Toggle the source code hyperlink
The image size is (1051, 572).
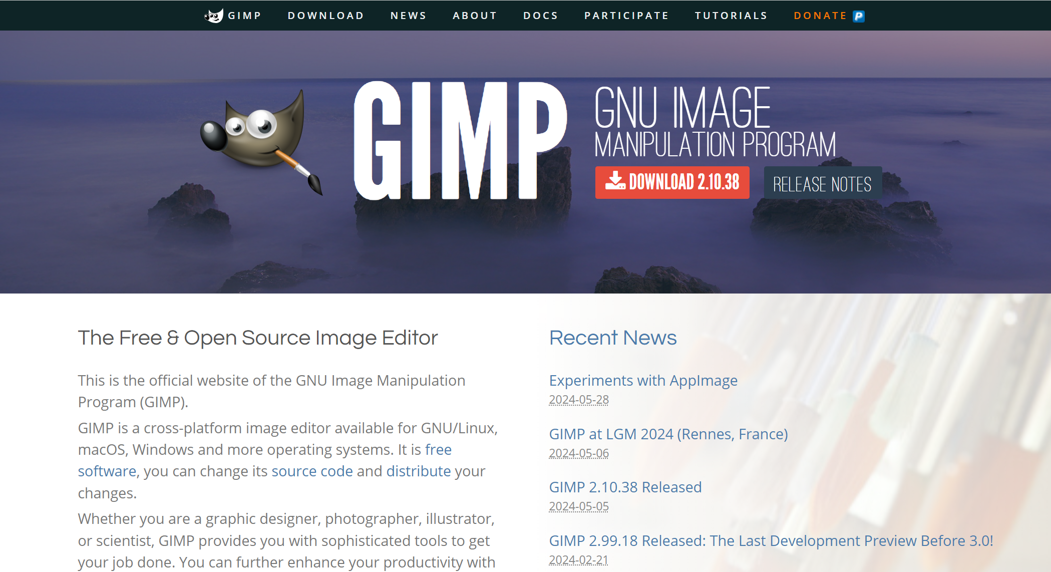pos(312,470)
